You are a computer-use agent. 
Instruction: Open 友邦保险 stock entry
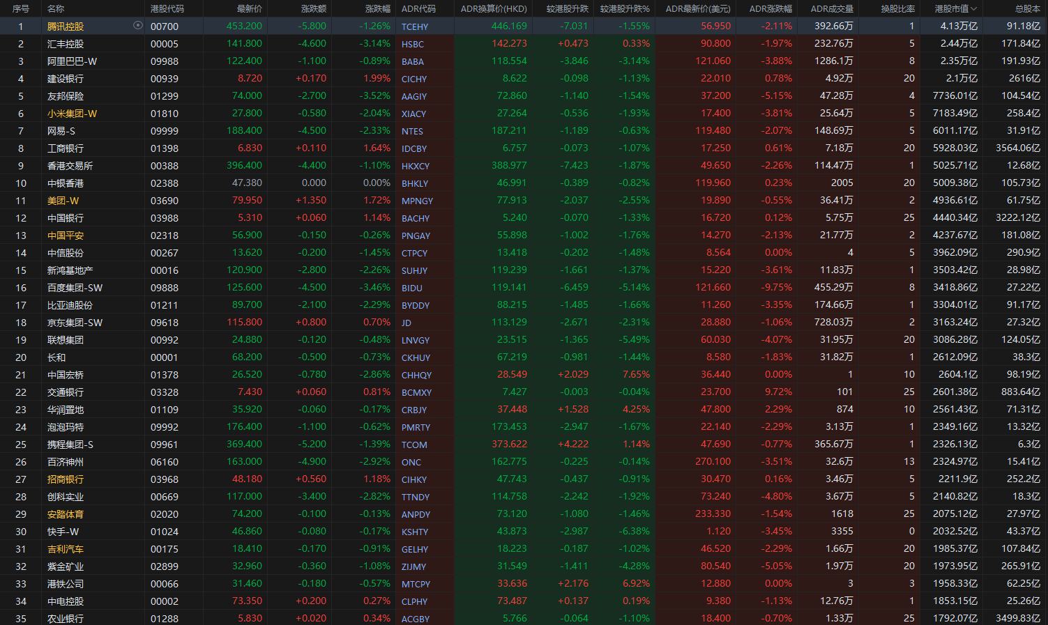(x=66, y=95)
